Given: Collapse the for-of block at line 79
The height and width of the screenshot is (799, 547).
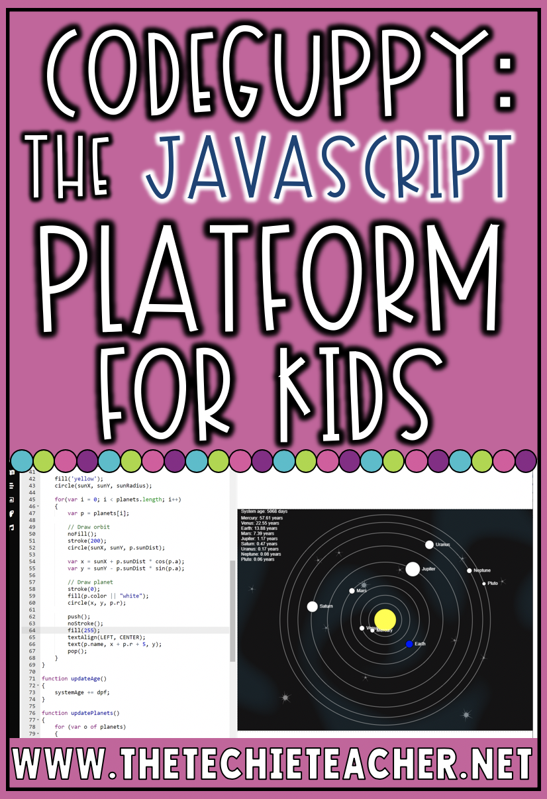Looking at the screenshot, I should click(37, 733).
